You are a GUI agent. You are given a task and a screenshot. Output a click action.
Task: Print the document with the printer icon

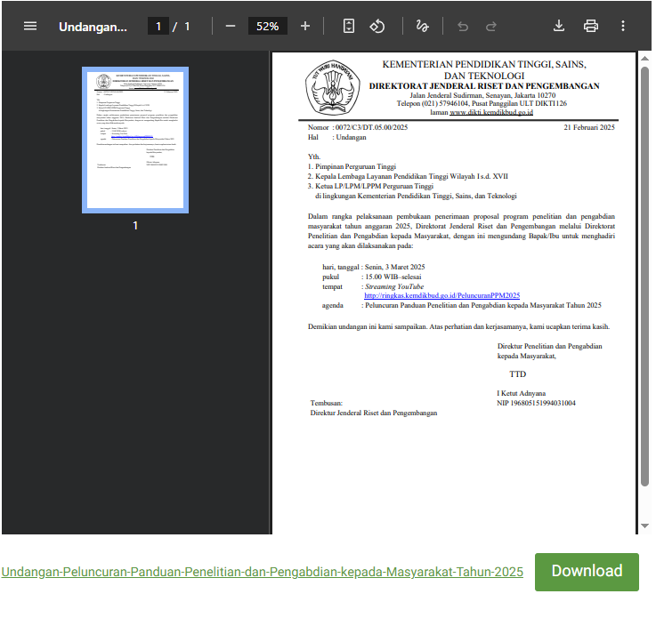(591, 26)
